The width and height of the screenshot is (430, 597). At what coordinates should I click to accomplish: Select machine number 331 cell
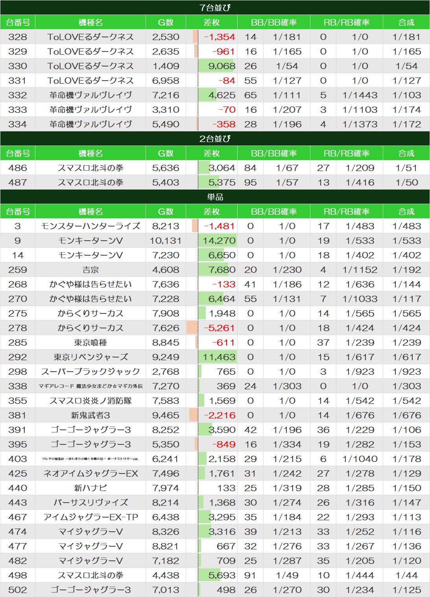pyautogui.click(x=18, y=81)
